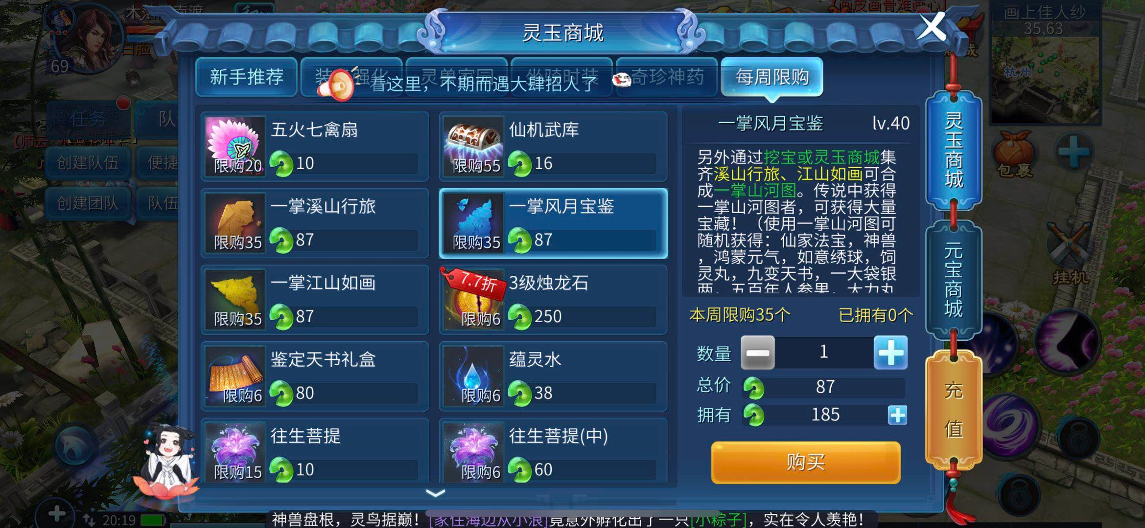This screenshot has height=528, width=1145.
Task: Open the 每周限购 weekly limit tab
Action: coord(772,77)
